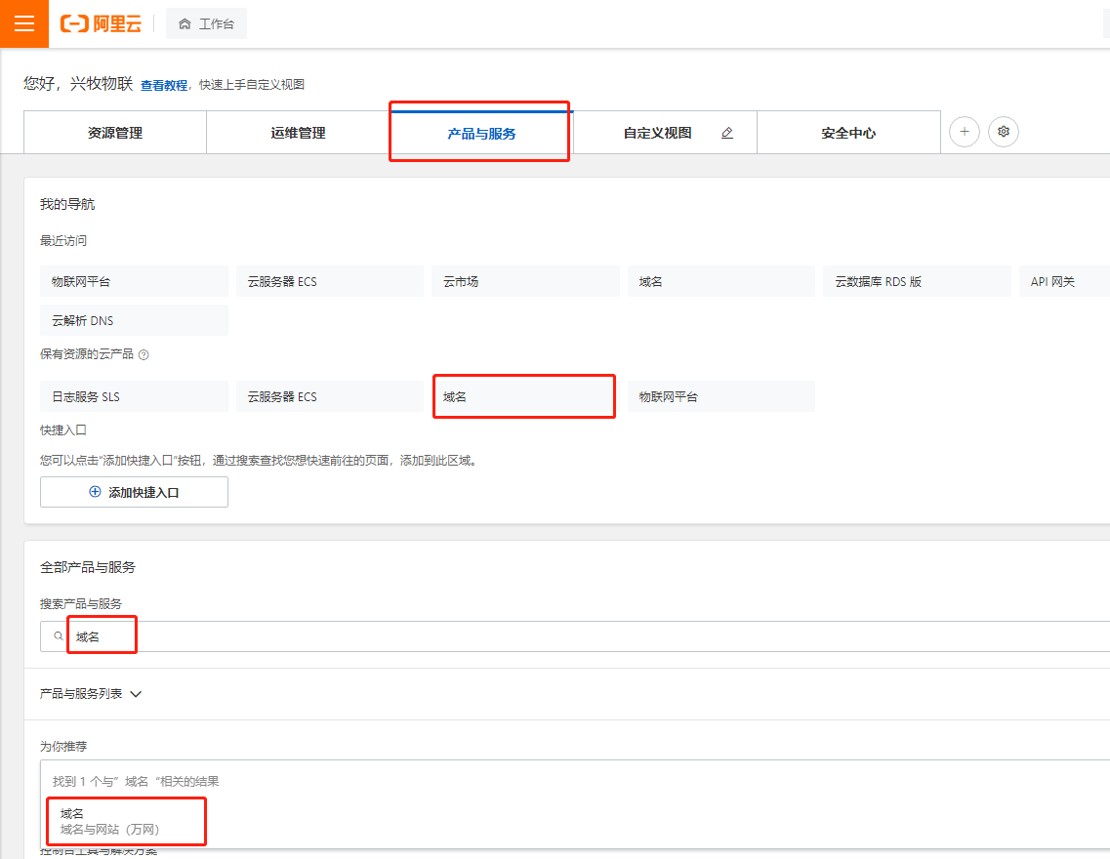The image size is (1110, 859).
Task: Open the 安全中心 tab
Action: [848, 133]
